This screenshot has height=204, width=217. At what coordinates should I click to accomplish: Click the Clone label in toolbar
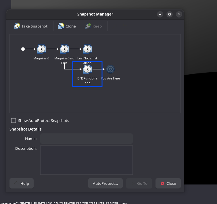pyautogui.click(x=71, y=26)
